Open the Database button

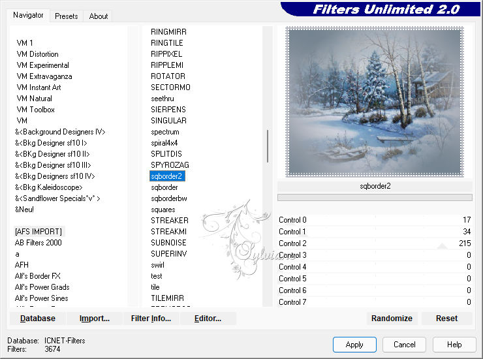[x=38, y=319]
